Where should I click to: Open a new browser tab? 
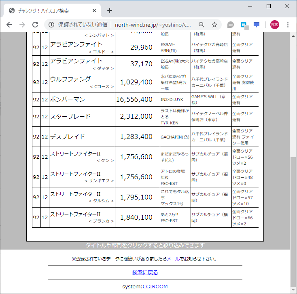tap(110, 10)
